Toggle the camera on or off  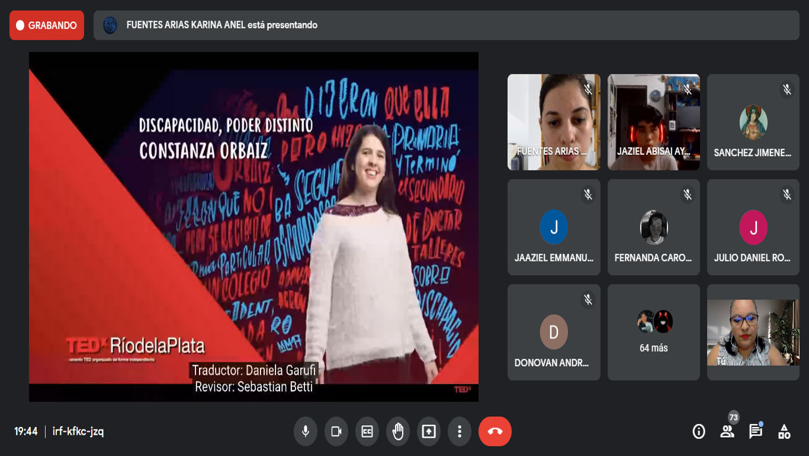point(336,432)
